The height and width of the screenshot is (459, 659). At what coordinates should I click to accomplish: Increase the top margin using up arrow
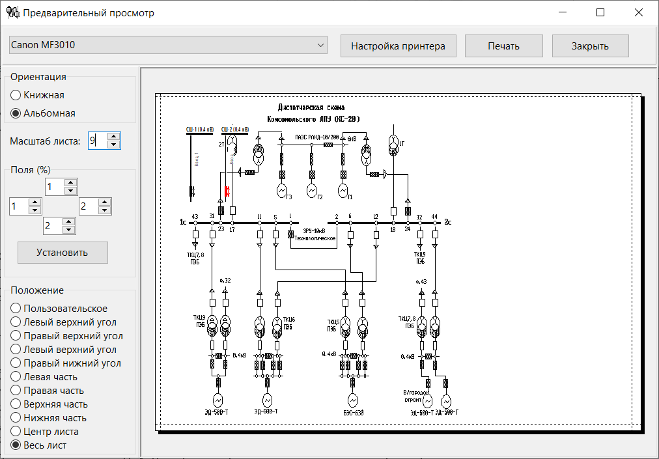coord(71,183)
